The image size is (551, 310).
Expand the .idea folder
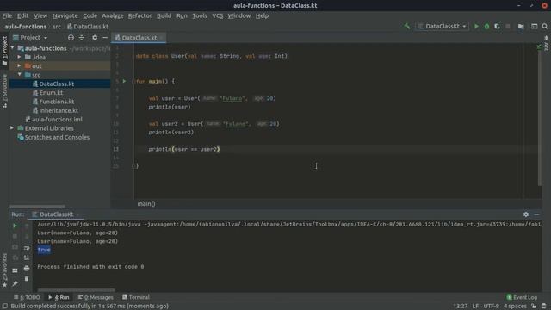(x=19, y=57)
